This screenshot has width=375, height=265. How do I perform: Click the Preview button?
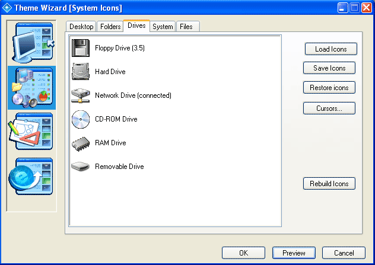[294, 253]
